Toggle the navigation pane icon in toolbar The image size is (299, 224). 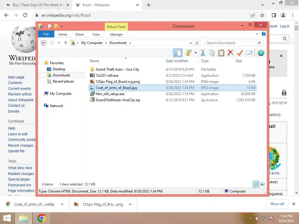pos(178,53)
